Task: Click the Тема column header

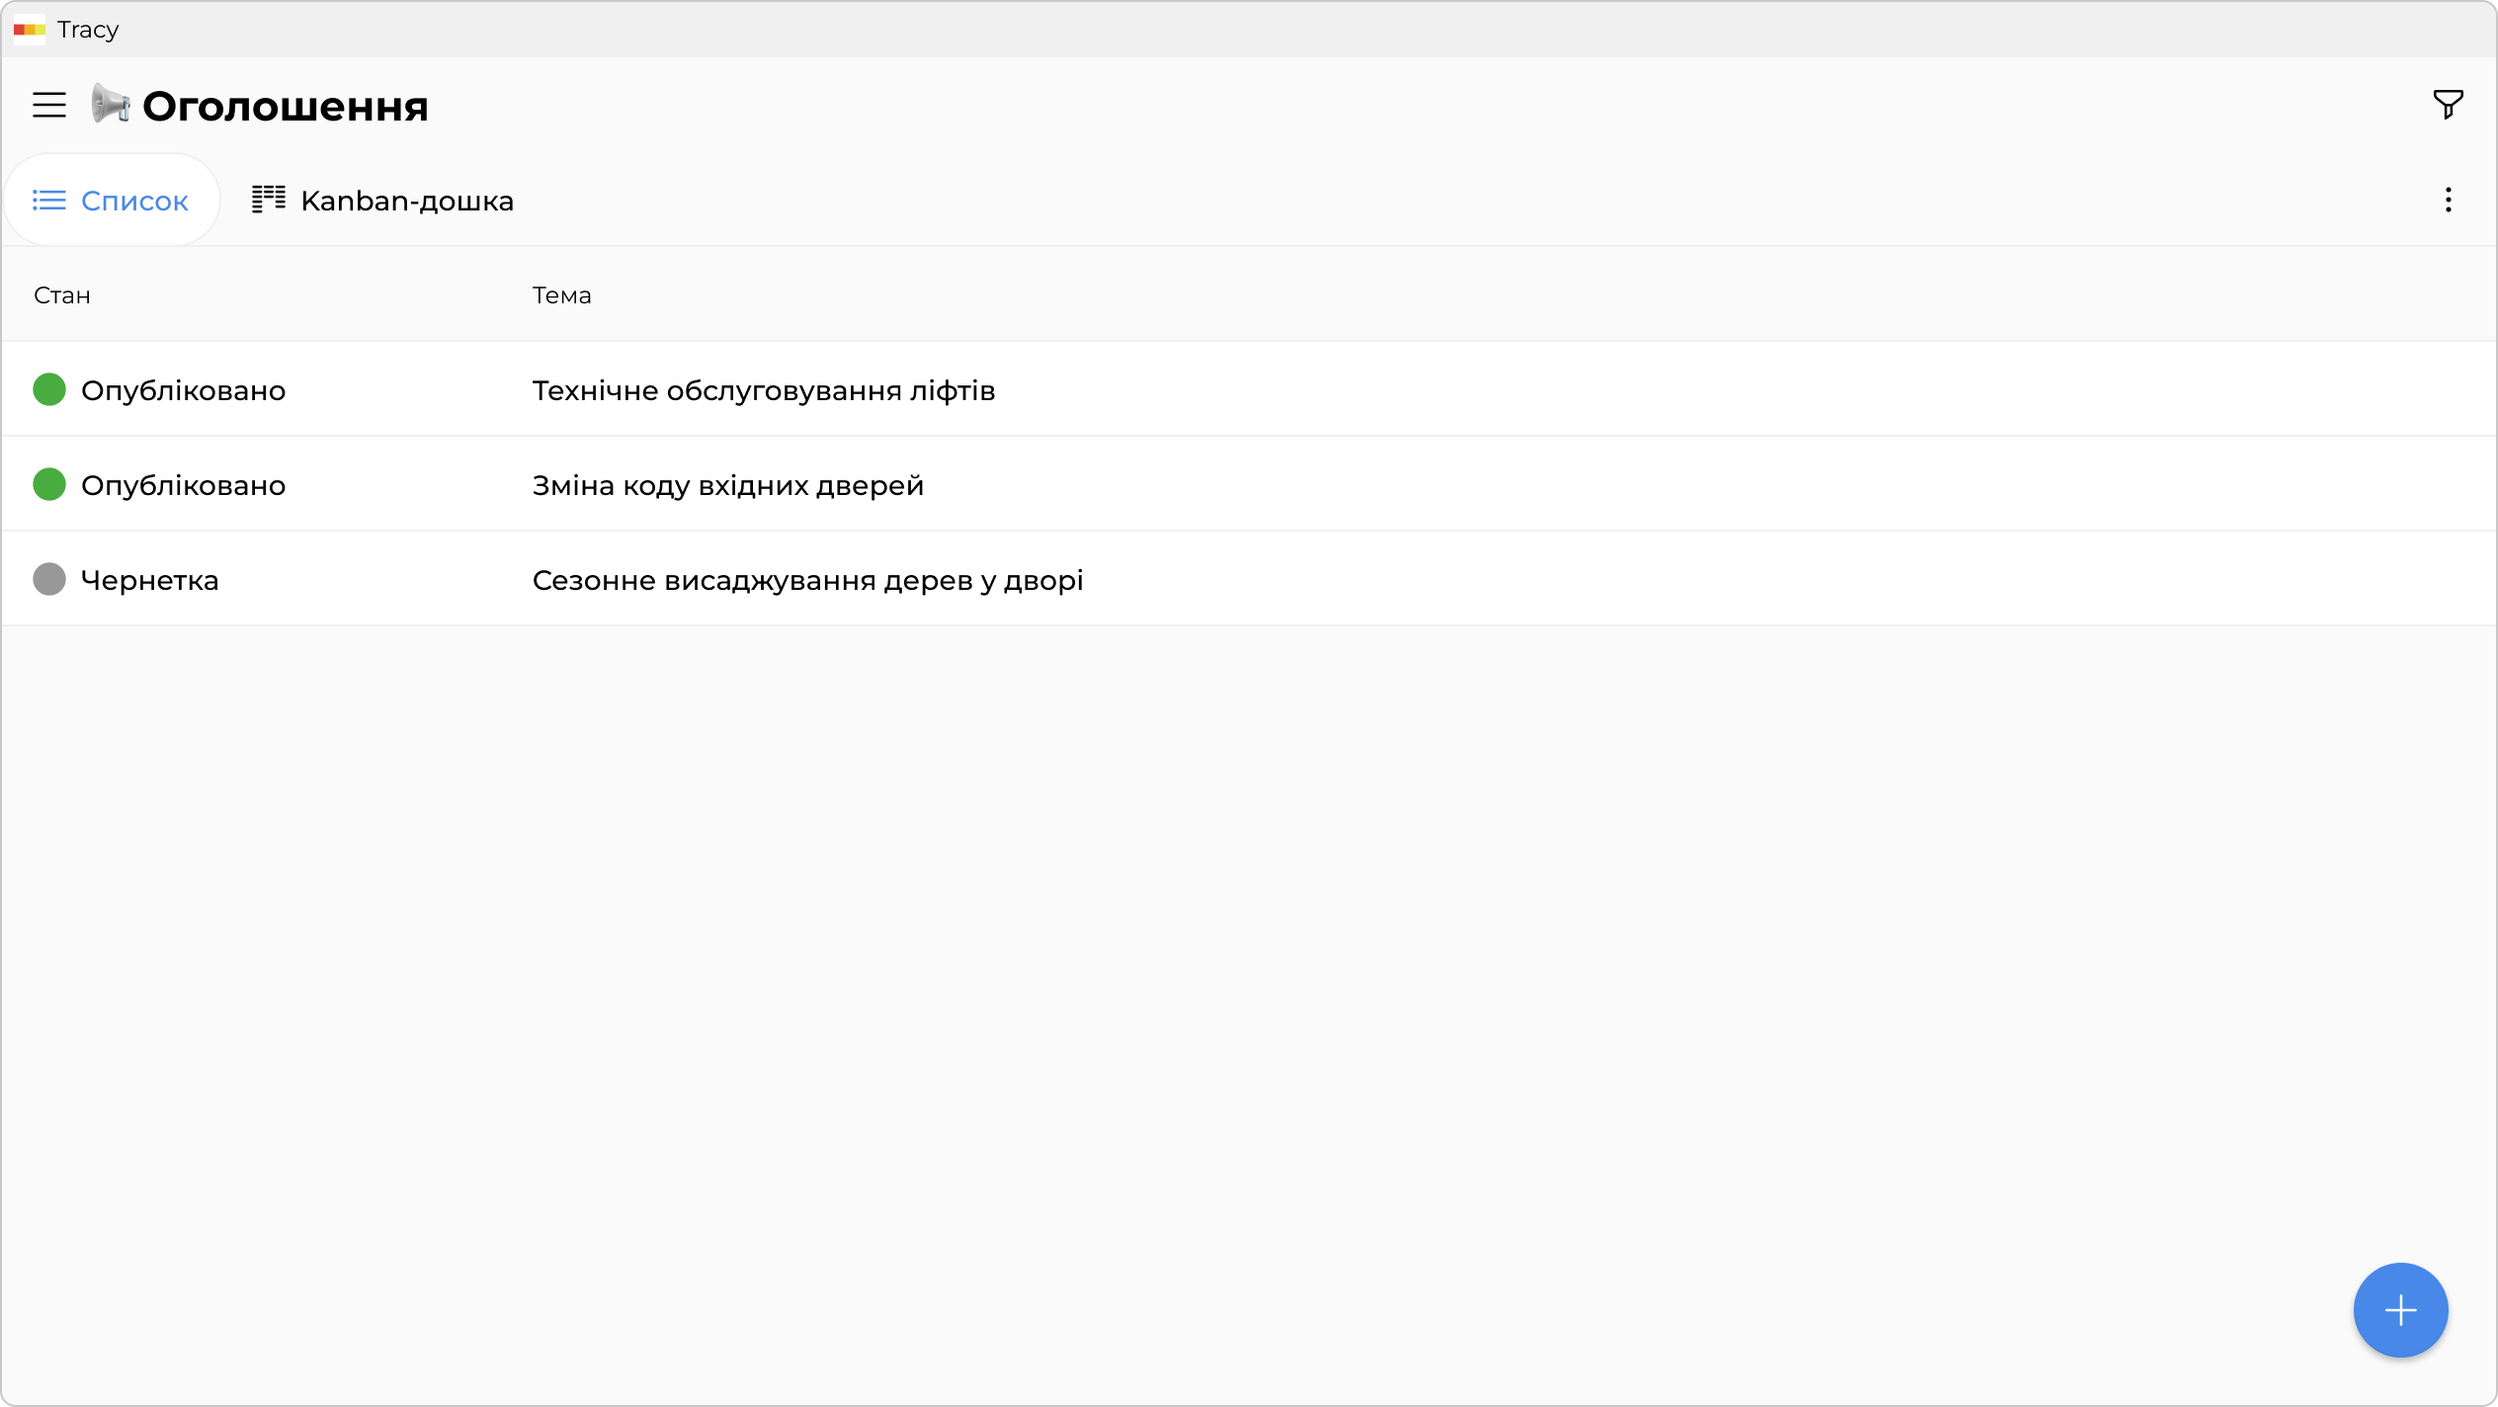Action: coord(561,295)
